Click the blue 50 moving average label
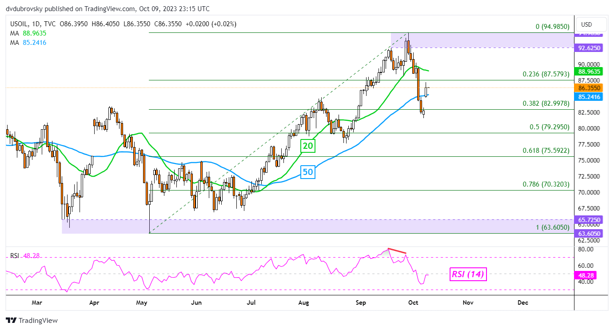This screenshot has height=330, width=614. pos(307,172)
